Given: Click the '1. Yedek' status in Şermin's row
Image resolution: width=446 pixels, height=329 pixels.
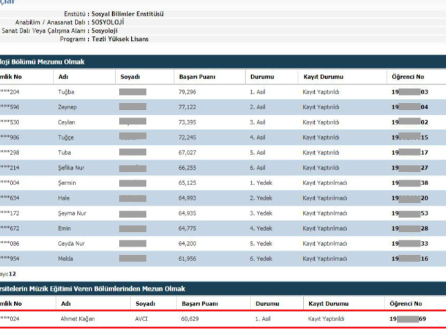Looking at the screenshot, I should click(x=260, y=183).
